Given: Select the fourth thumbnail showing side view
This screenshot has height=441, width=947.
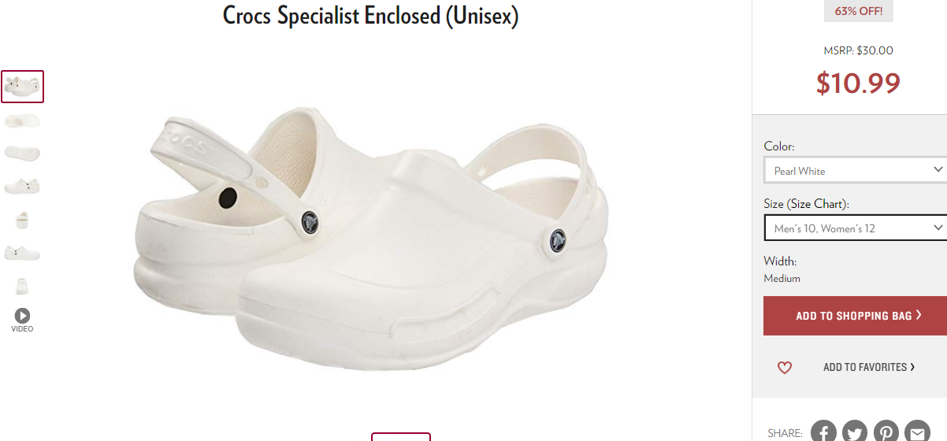Looking at the screenshot, I should click(22, 186).
